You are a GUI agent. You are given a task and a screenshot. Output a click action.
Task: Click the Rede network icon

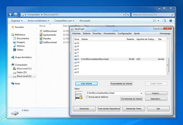(13, 83)
